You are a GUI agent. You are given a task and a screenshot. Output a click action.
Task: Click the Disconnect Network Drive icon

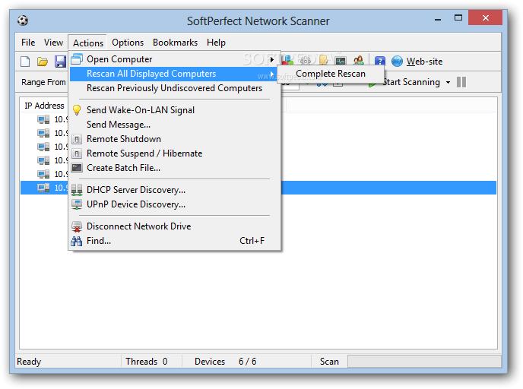(77, 226)
